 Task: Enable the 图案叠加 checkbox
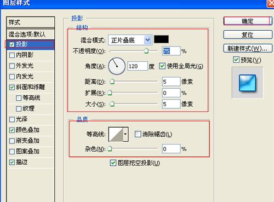[12, 152]
